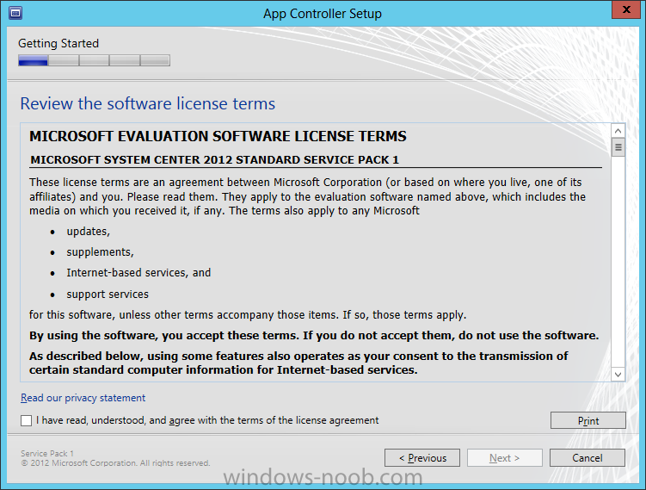Click the Next button
646x490 pixels.
[505, 458]
